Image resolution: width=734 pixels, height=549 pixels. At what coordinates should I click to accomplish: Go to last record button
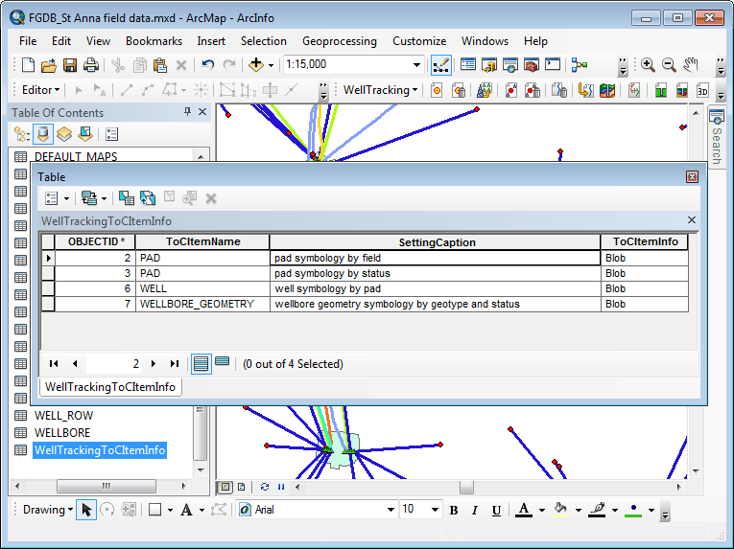click(174, 364)
